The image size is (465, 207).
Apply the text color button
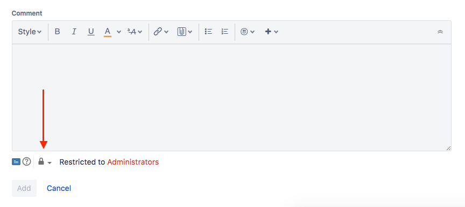click(x=108, y=32)
